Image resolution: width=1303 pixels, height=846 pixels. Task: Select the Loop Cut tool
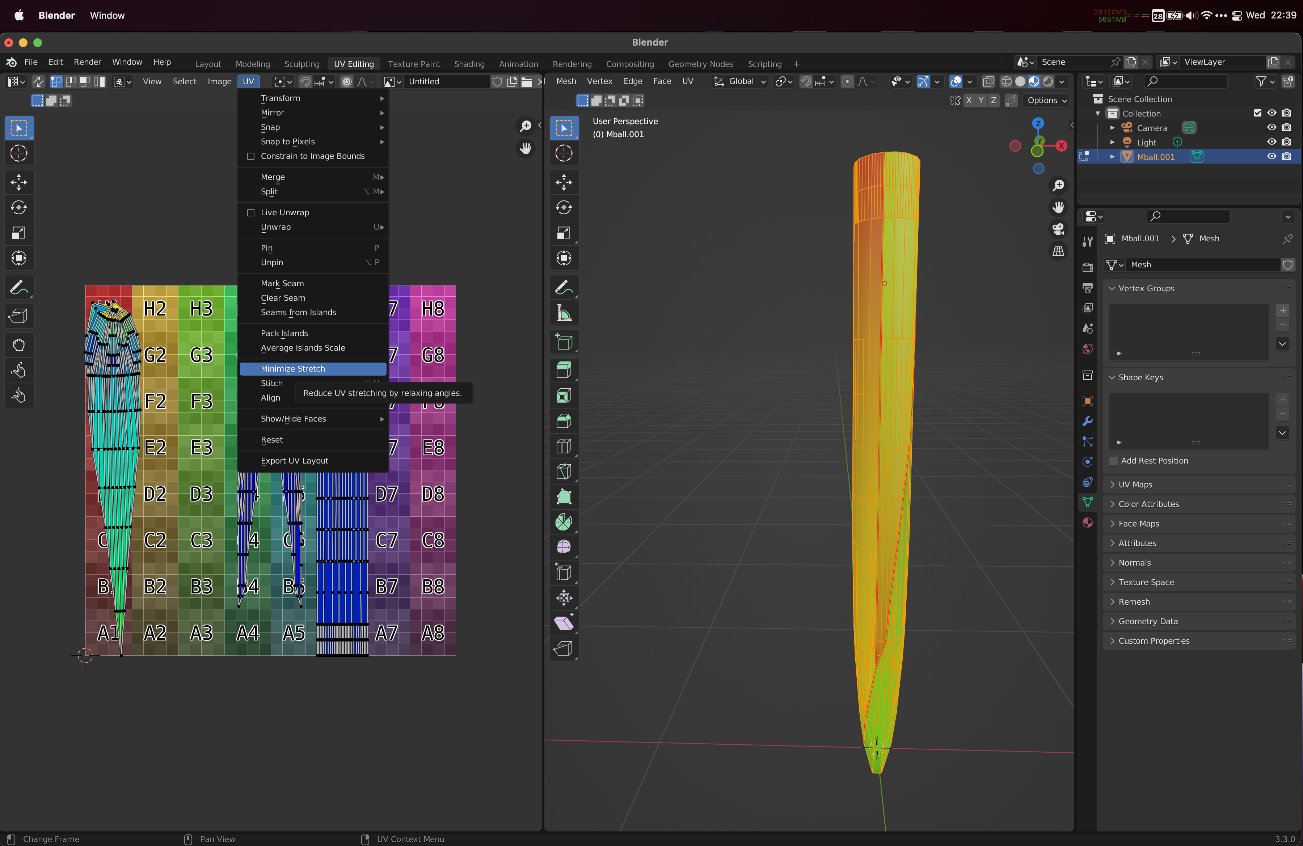tap(564, 447)
